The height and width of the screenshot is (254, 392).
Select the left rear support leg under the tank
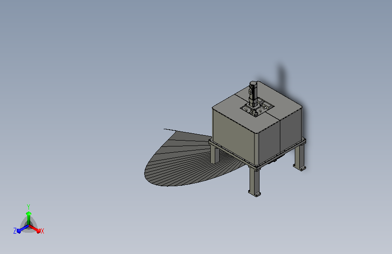(215, 155)
